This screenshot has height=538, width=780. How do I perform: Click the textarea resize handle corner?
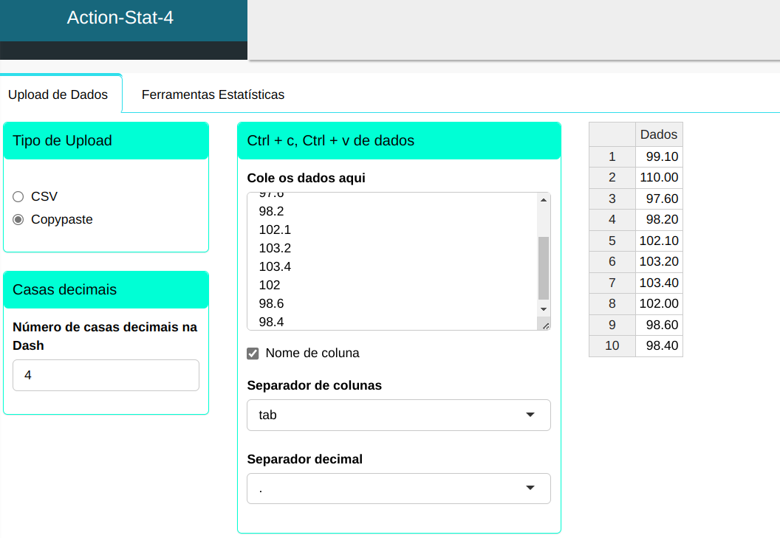(x=545, y=325)
